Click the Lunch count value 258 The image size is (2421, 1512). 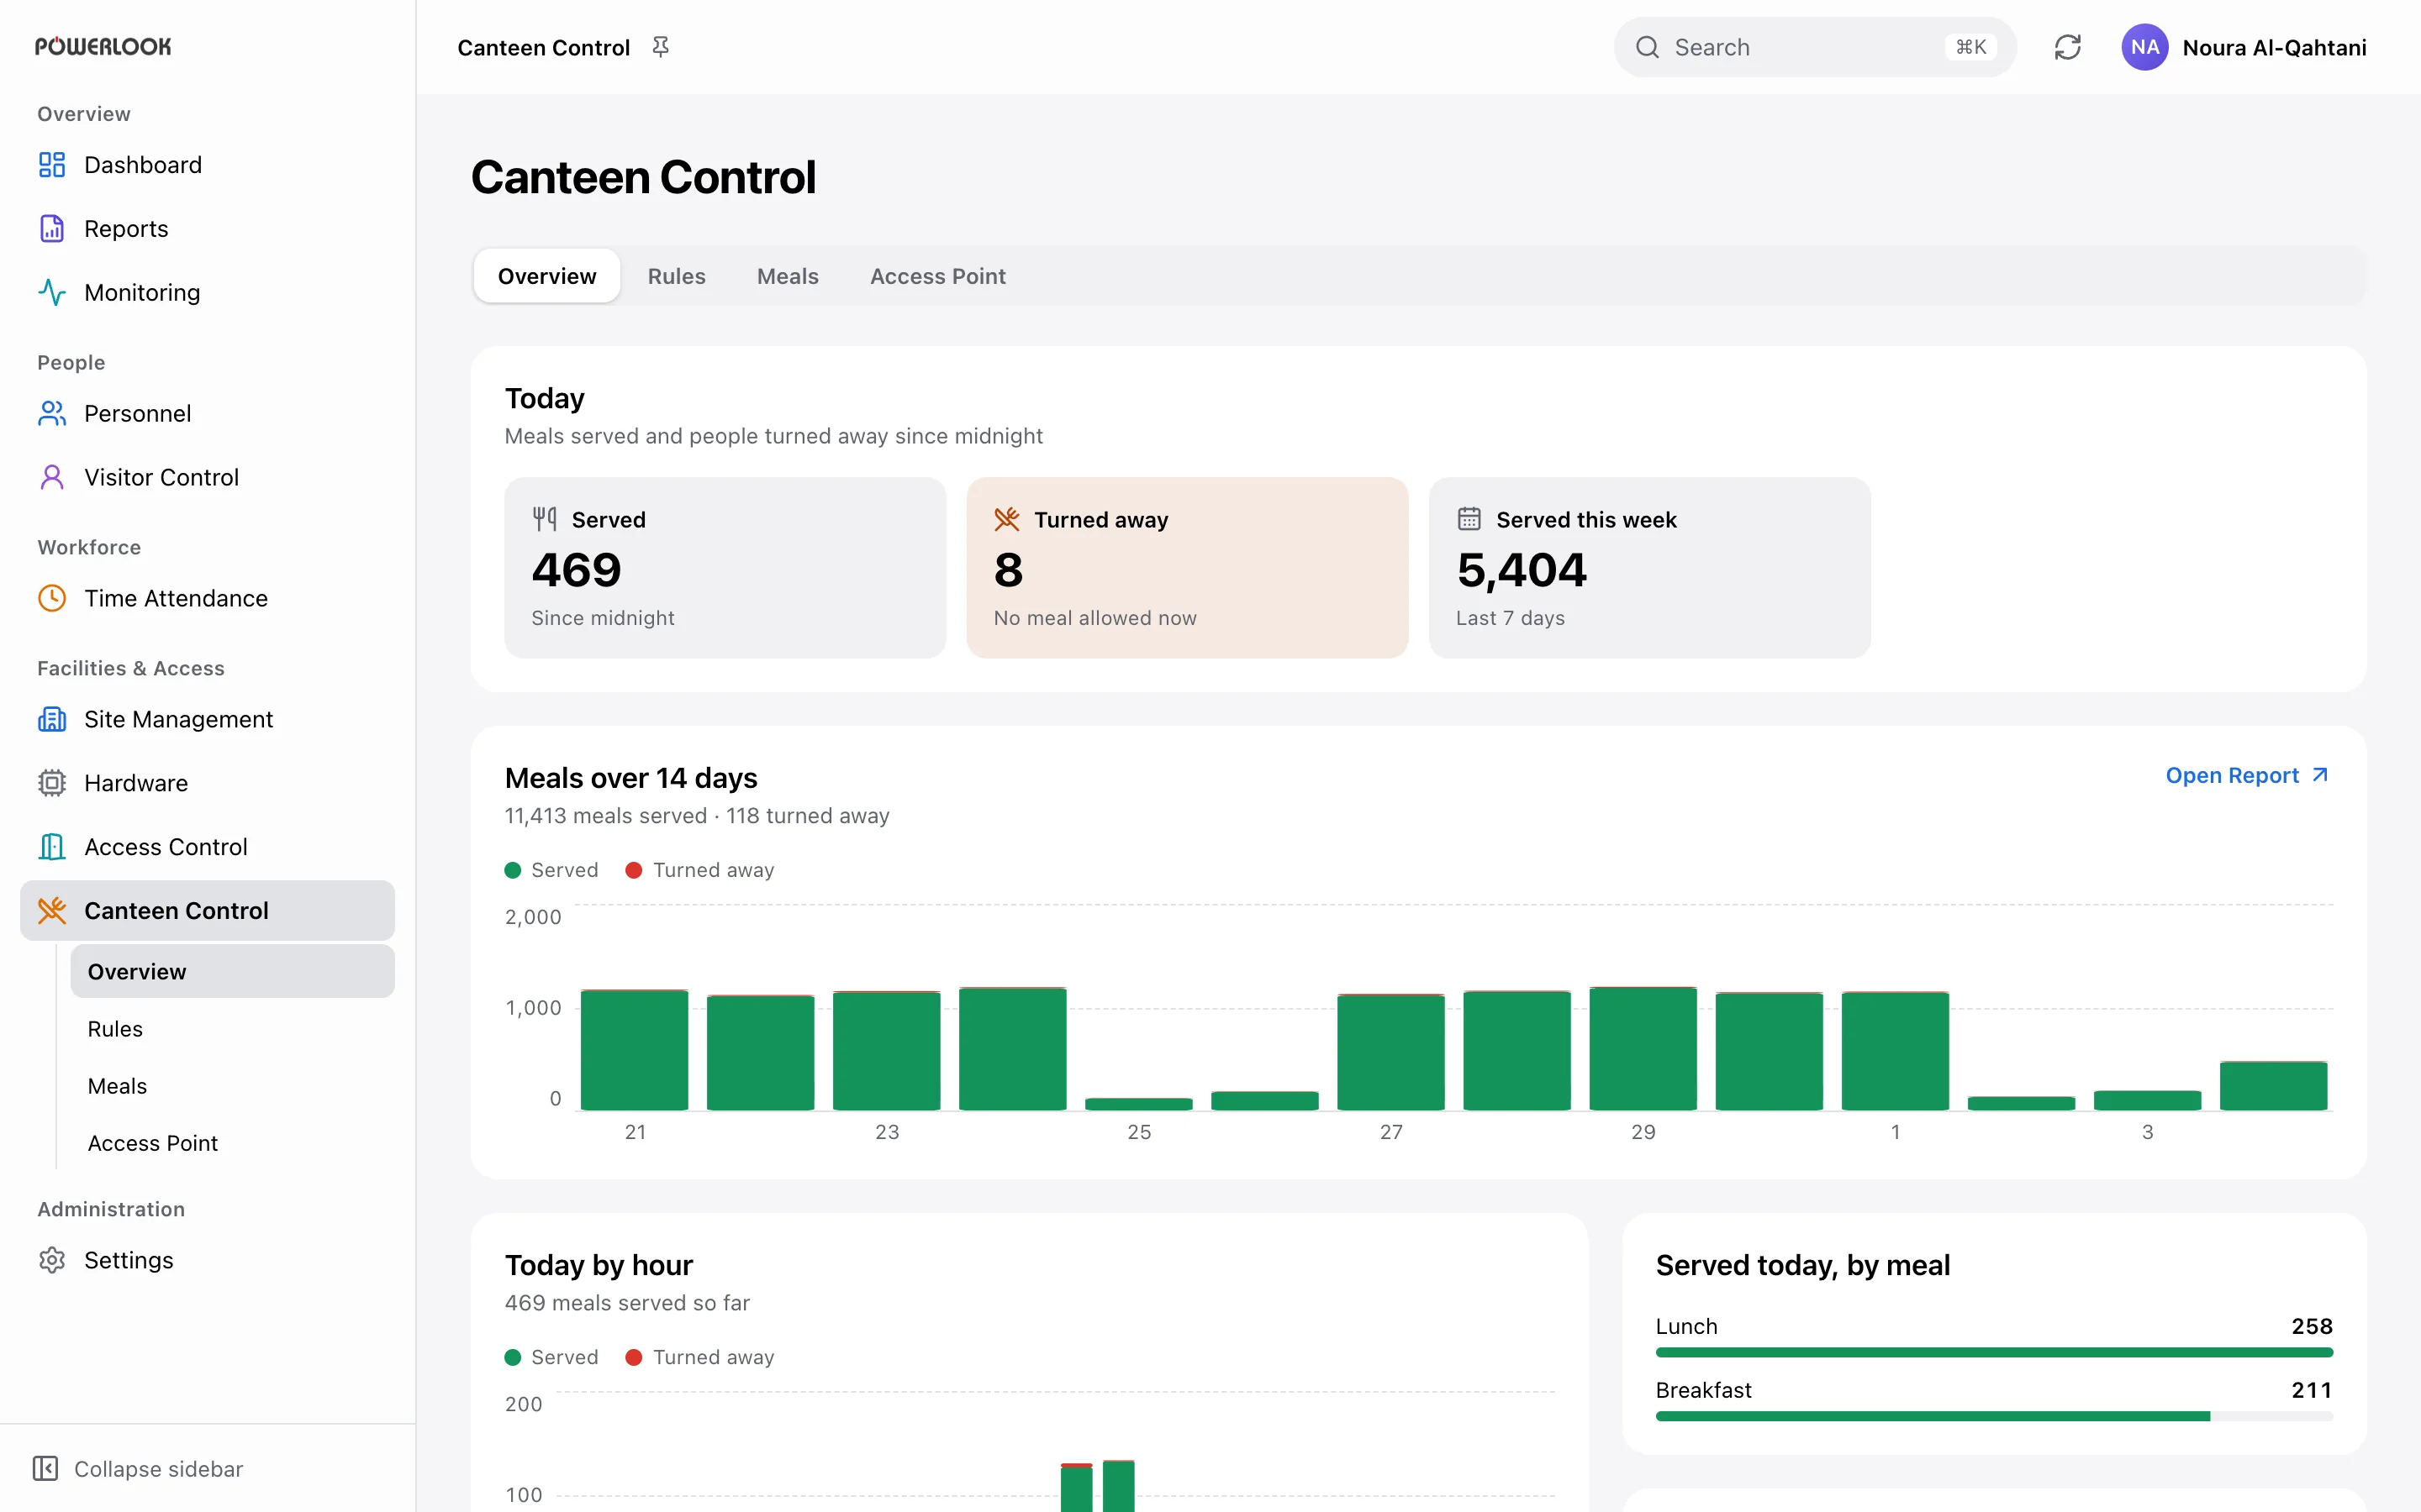(2312, 1327)
